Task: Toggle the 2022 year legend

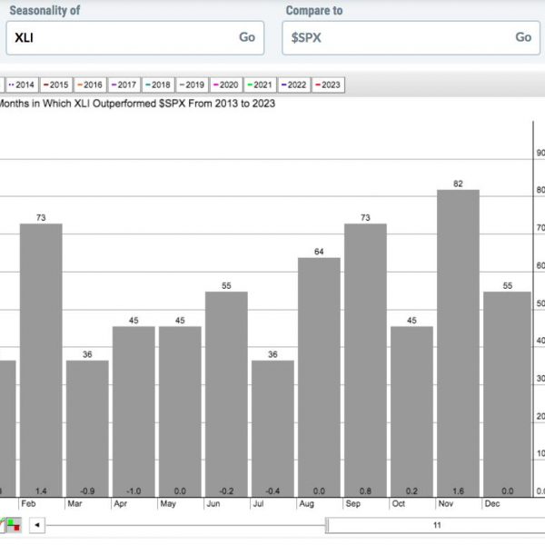Action: 294,84
